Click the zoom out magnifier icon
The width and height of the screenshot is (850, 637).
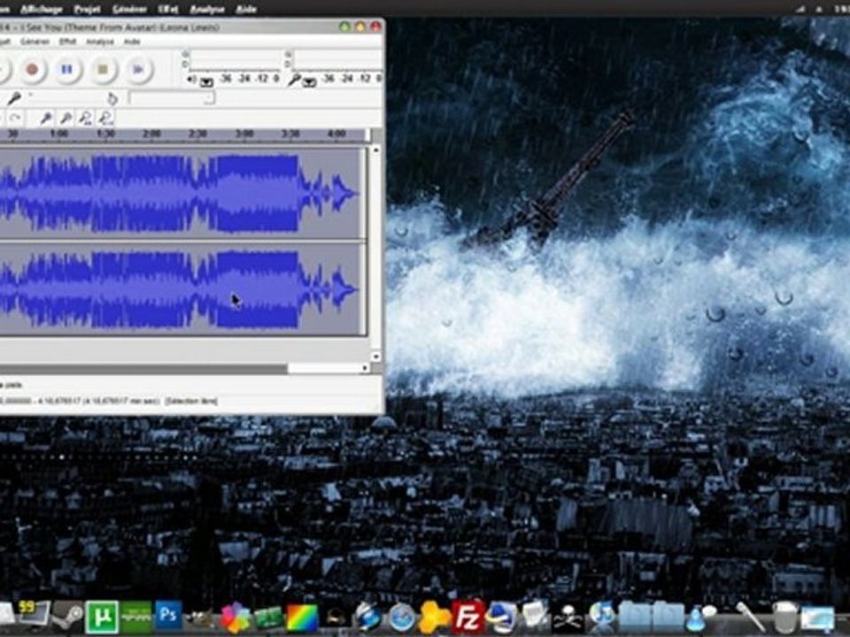(x=66, y=118)
